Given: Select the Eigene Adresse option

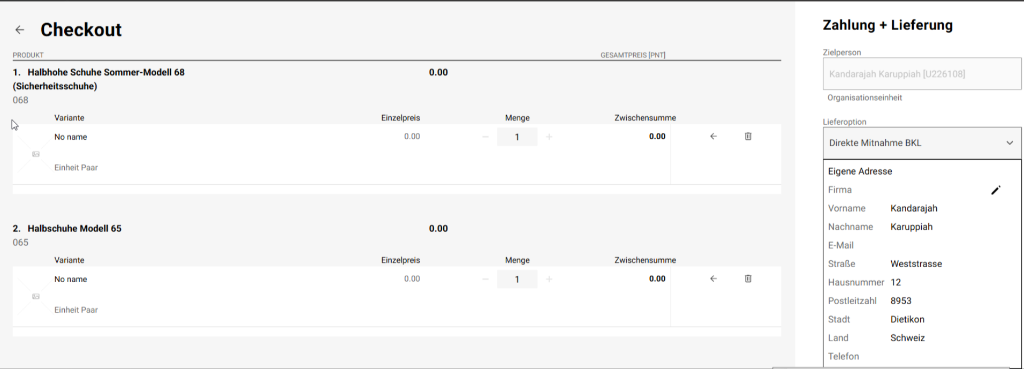Looking at the screenshot, I should pyautogui.click(x=860, y=171).
